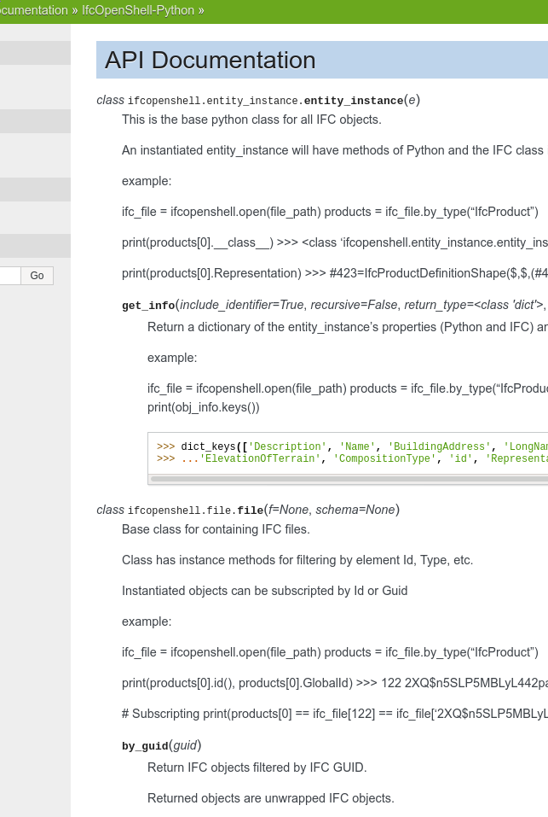Click the second highlighted sidebar navigation entry
The image size is (548, 817).
point(34,120)
